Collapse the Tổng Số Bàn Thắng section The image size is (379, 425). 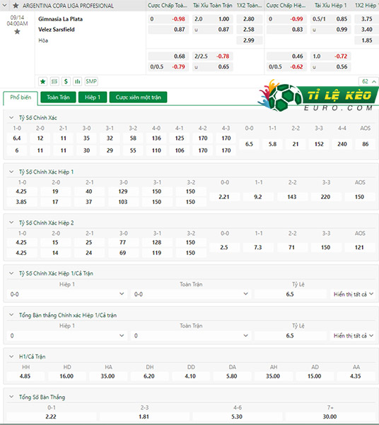pyautogui.click(x=11, y=397)
